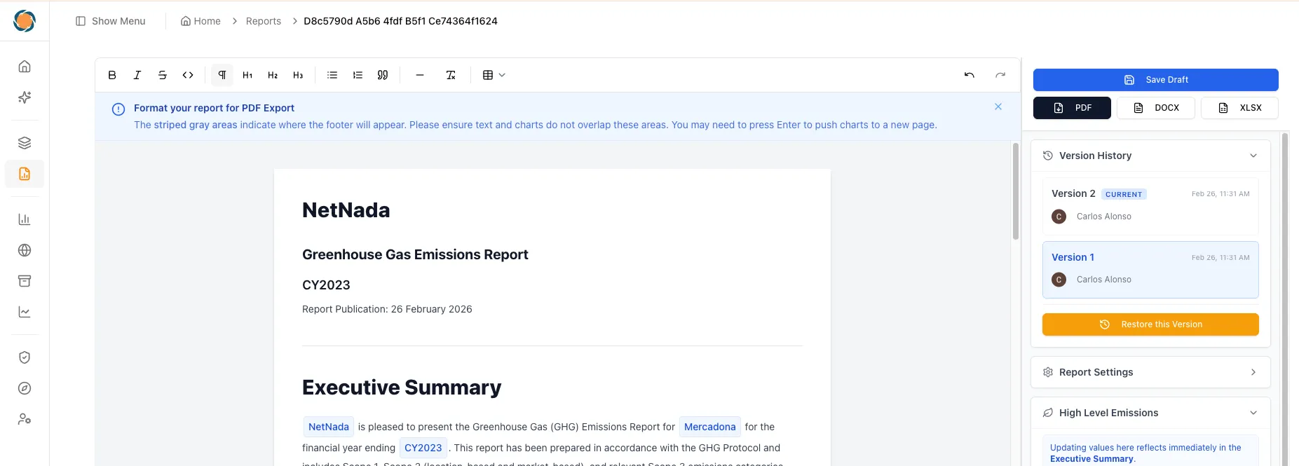Click the right panel scrollbar
Screen dimensions: 1299x466
(x=1285, y=299)
